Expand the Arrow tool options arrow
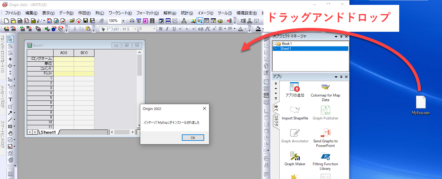Screen dimensions: 442x179 (14, 113)
